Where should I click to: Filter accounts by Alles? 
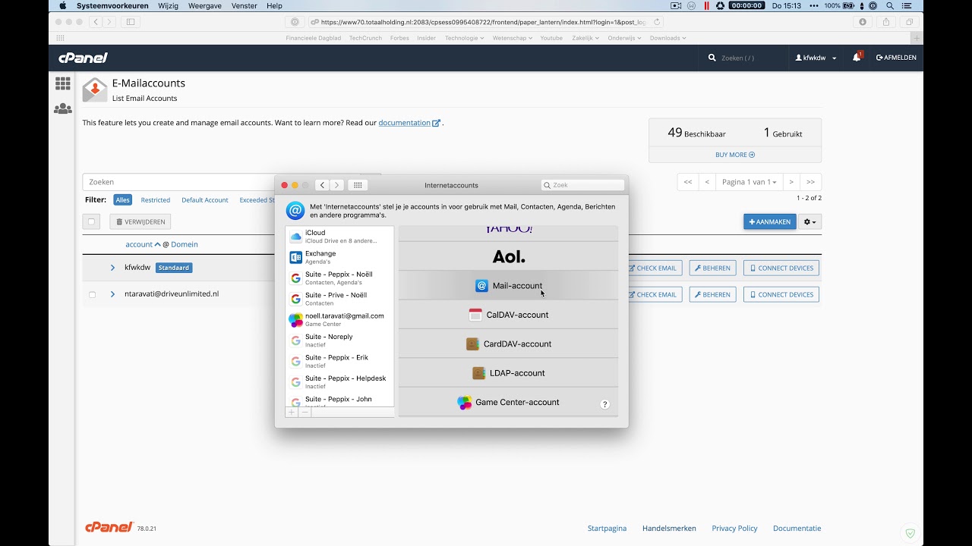click(x=123, y=199)
